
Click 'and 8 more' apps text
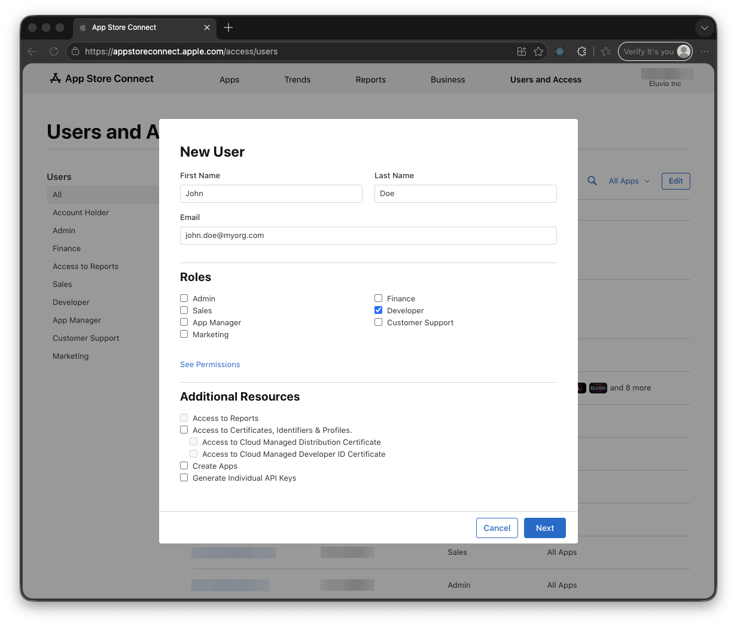631,388
